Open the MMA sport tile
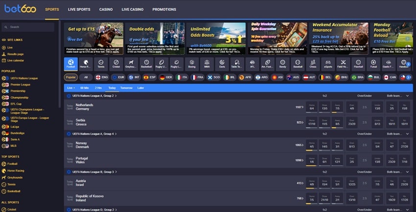The image size is (416, 212). 207,64
